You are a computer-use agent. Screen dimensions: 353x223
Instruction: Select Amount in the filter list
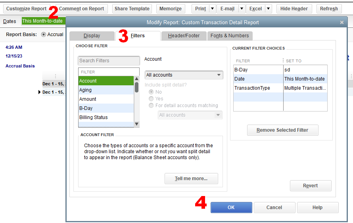(106, 99)
